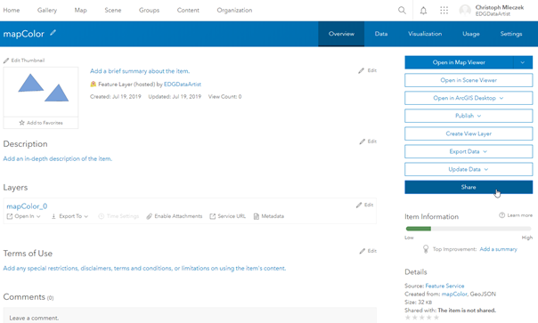The width and height of the screenshot is (538, 323).
Task: Click pencil icon next to mapColor title
Action: point(53,33)
